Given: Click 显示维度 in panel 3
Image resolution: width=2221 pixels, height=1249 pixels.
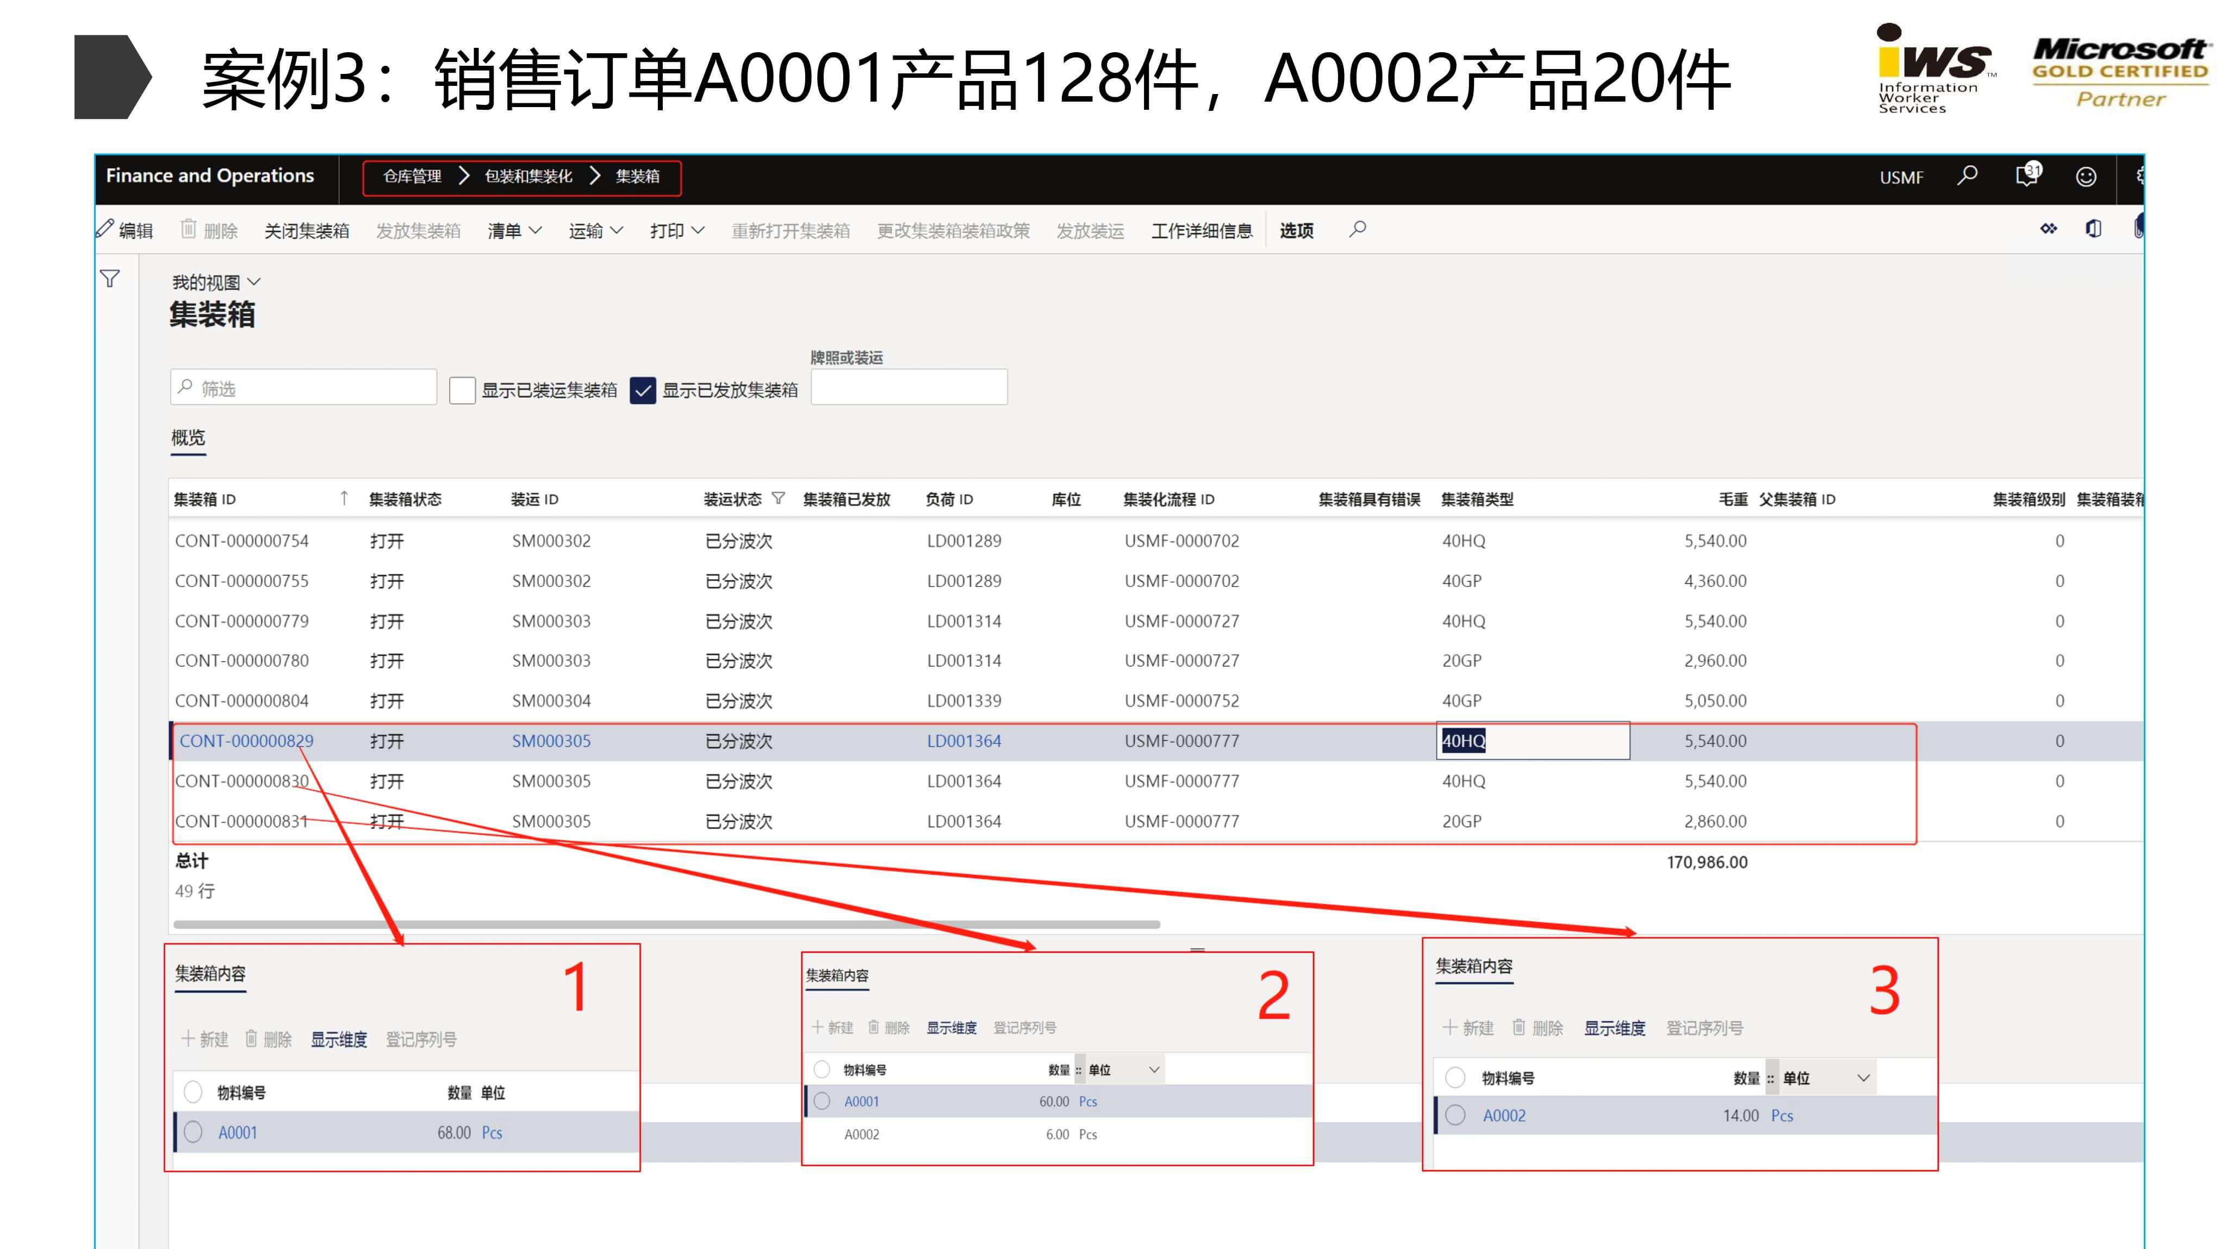Looking at the screenshot, I should tap(1615, 1028).
